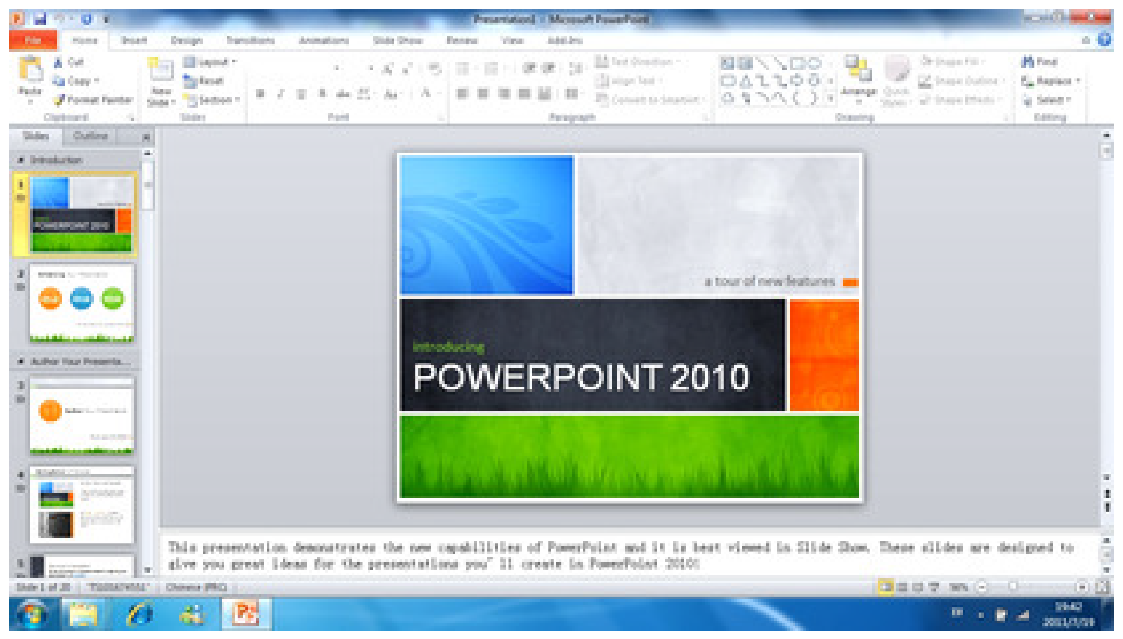This screenshot has height=639, width=1123.
Task: Open the Layout dropdown
Action: click(x=210, y=62)
